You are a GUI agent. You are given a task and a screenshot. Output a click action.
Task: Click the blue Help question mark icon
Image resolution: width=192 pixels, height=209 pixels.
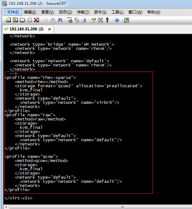tap(117, 20)
